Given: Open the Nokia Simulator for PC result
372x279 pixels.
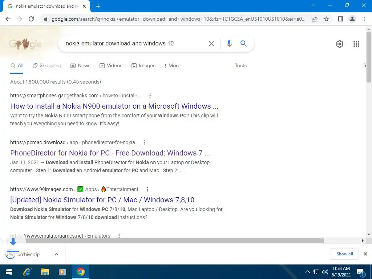Looking at the screenshot, I should coord(102,200).
